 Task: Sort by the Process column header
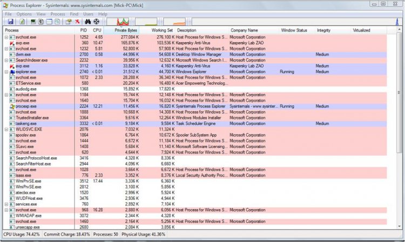tap(39, 30)
